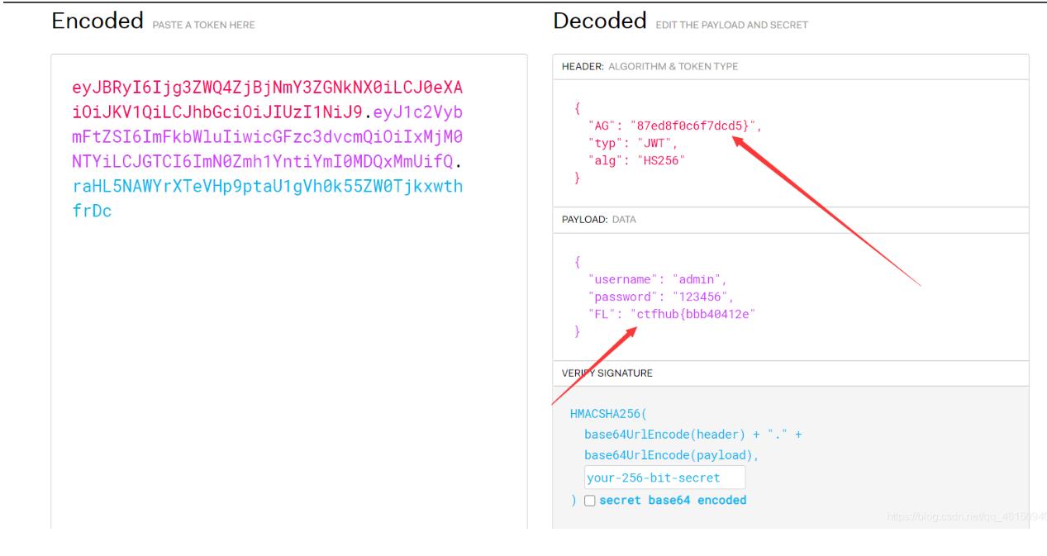Screen dimensions: 1047x556
Task: Click the VERIFY SIGNATURE section title
Action: 607,373
